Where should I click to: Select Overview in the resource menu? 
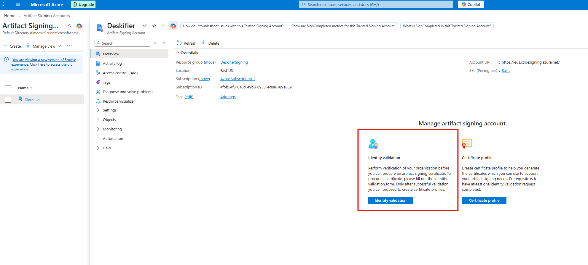point(129,54)
